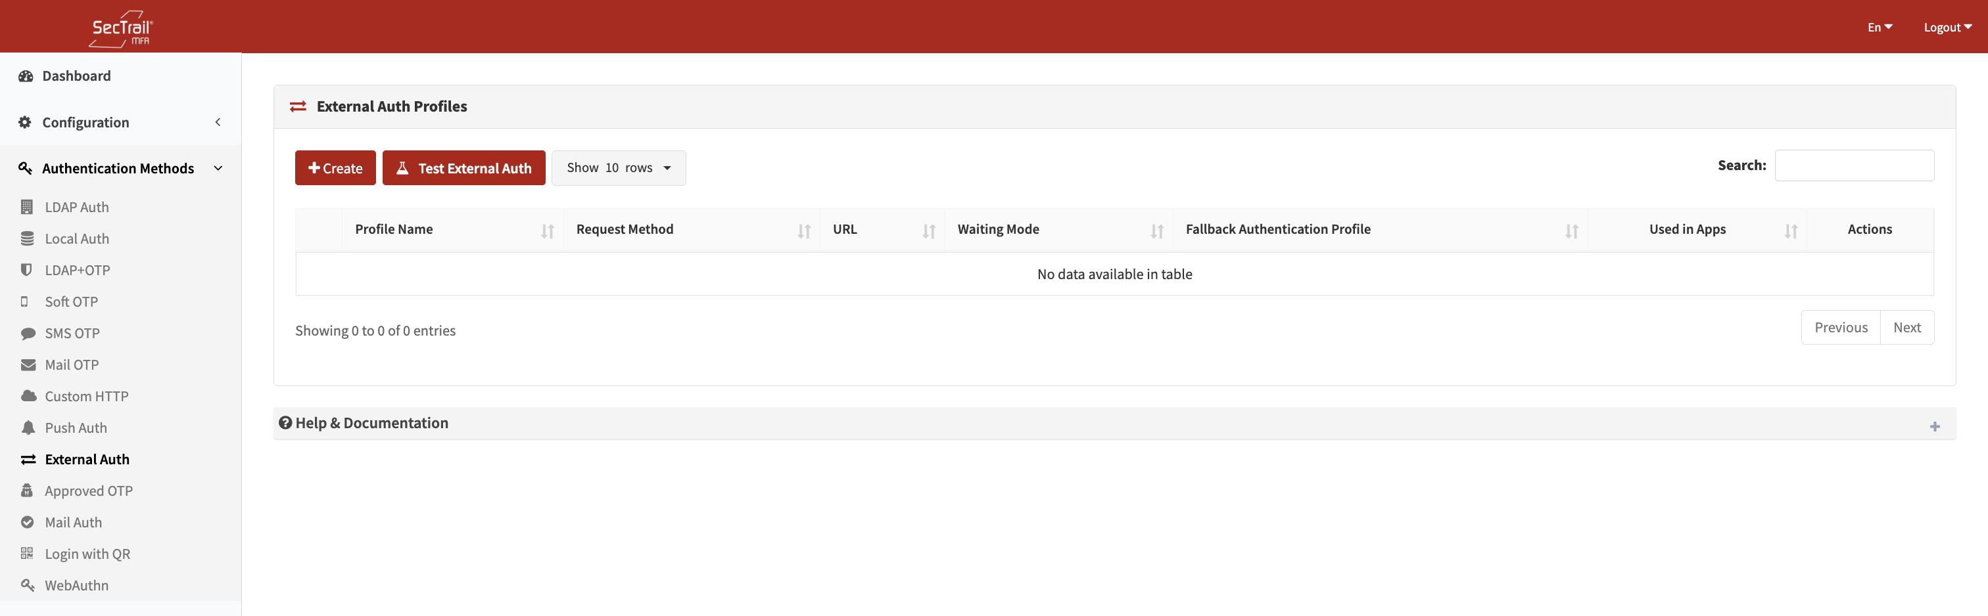Select the LDAP Auth sidebar icon
Image resolution: width=1988 pixels, height=616 pixels.
click(x=27, y=207)
